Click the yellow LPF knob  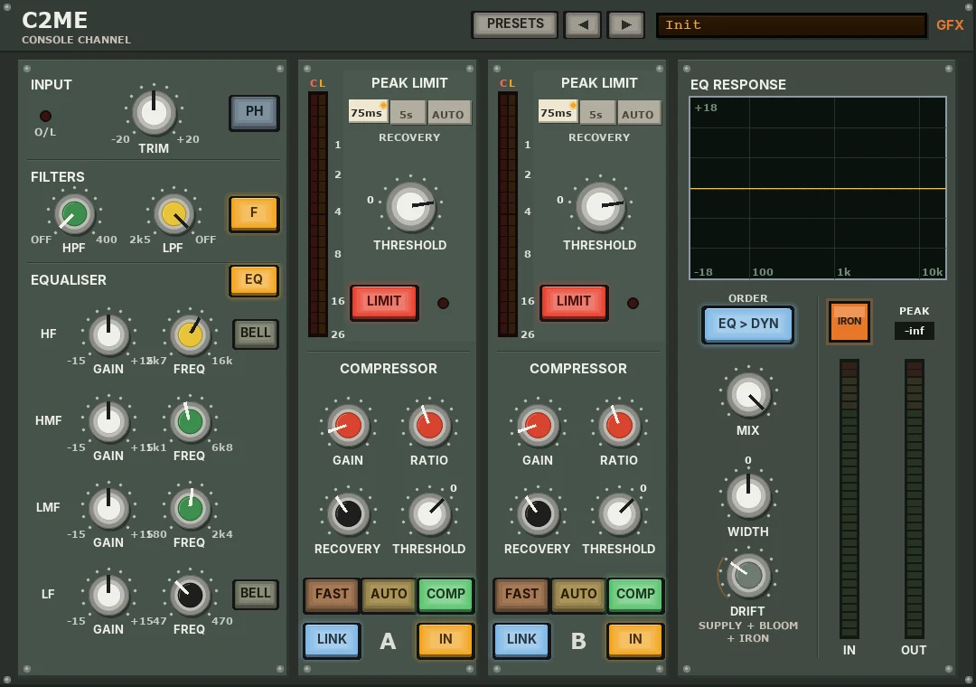click(x=174, y=213)
